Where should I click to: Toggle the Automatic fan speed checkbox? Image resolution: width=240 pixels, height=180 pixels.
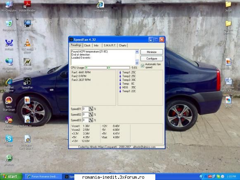tap(143, 66)
